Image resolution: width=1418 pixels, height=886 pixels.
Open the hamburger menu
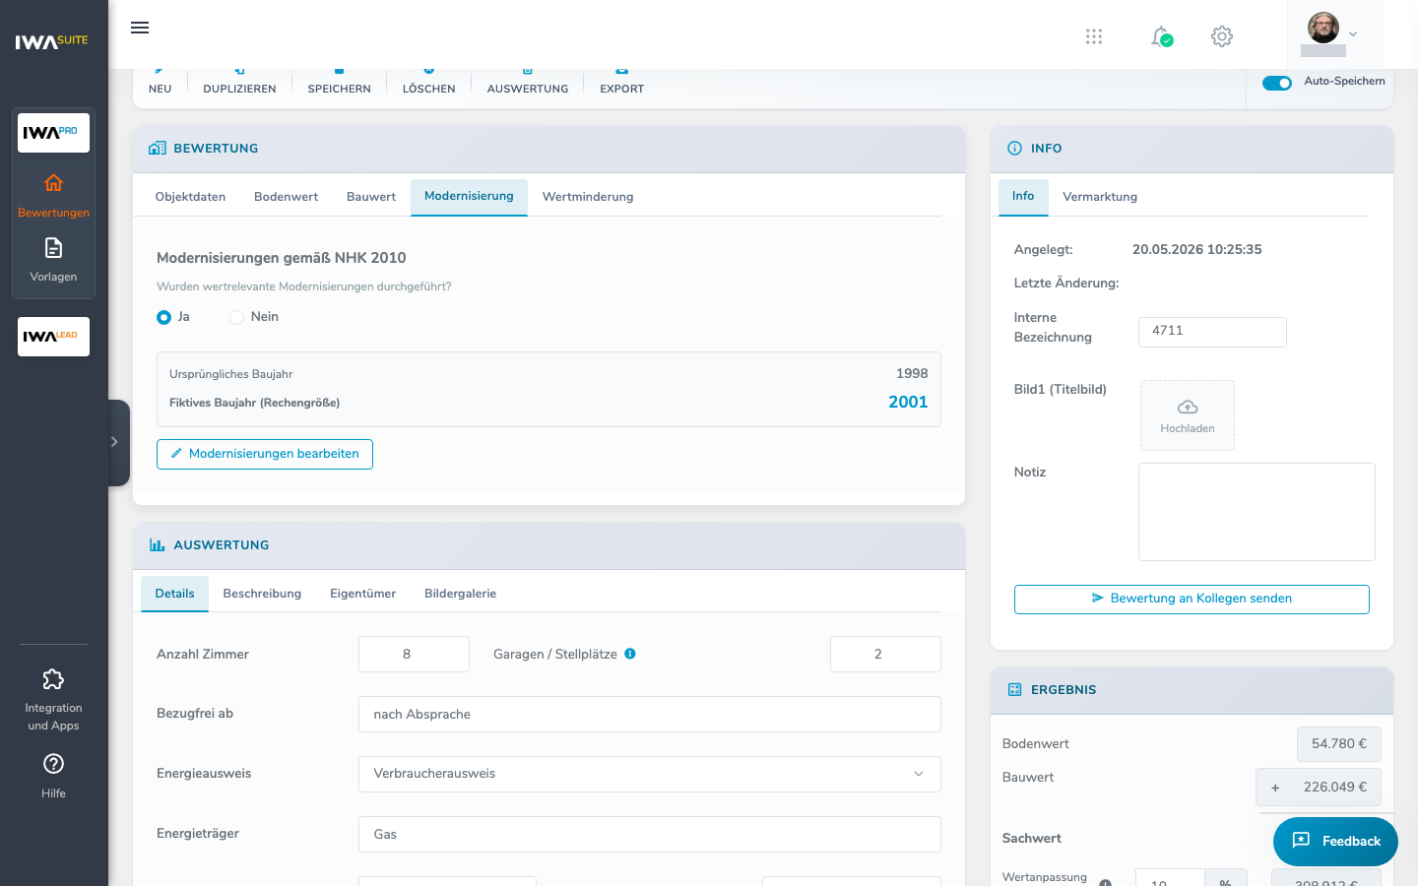click(140, 28)
